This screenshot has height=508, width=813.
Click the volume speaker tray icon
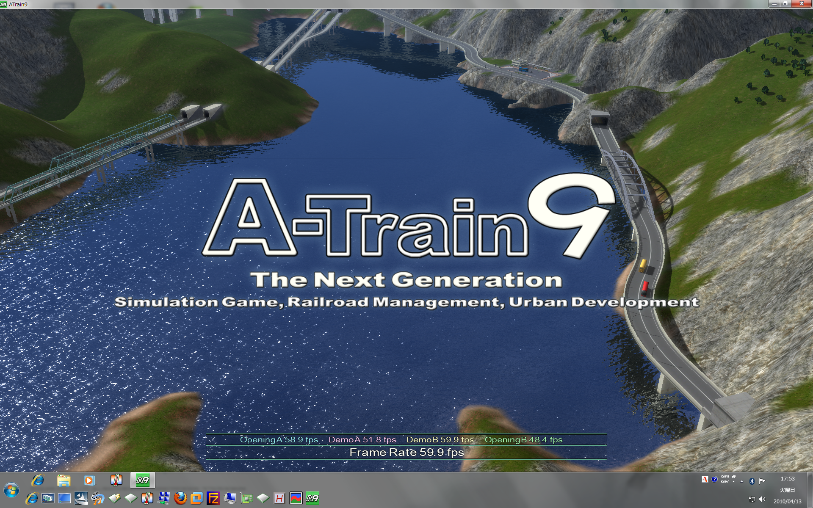click(x=762, y=500)
